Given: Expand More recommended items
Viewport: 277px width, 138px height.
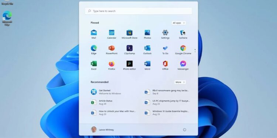Looking at the screenshot, I should [180, 82].
